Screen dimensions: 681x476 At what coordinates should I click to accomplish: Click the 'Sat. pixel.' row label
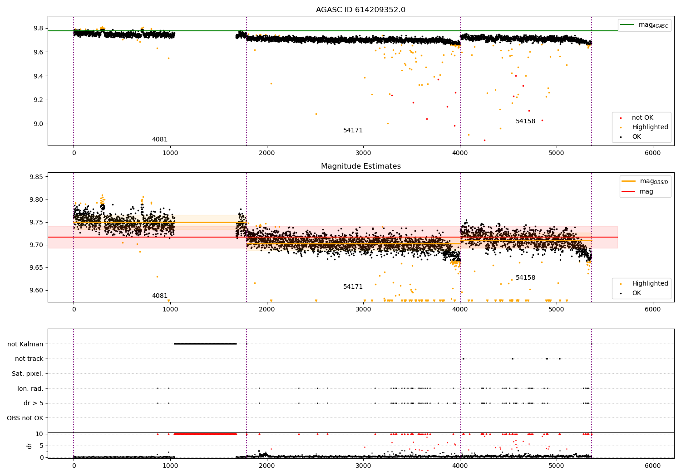coord(28,374)
